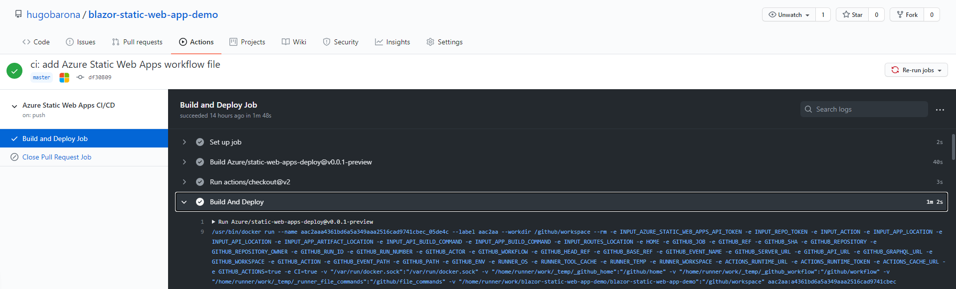Viewport: 956px width, 289px height.
Task: Click the green workflow success checkmark icon
Action: tap(14, 71)
